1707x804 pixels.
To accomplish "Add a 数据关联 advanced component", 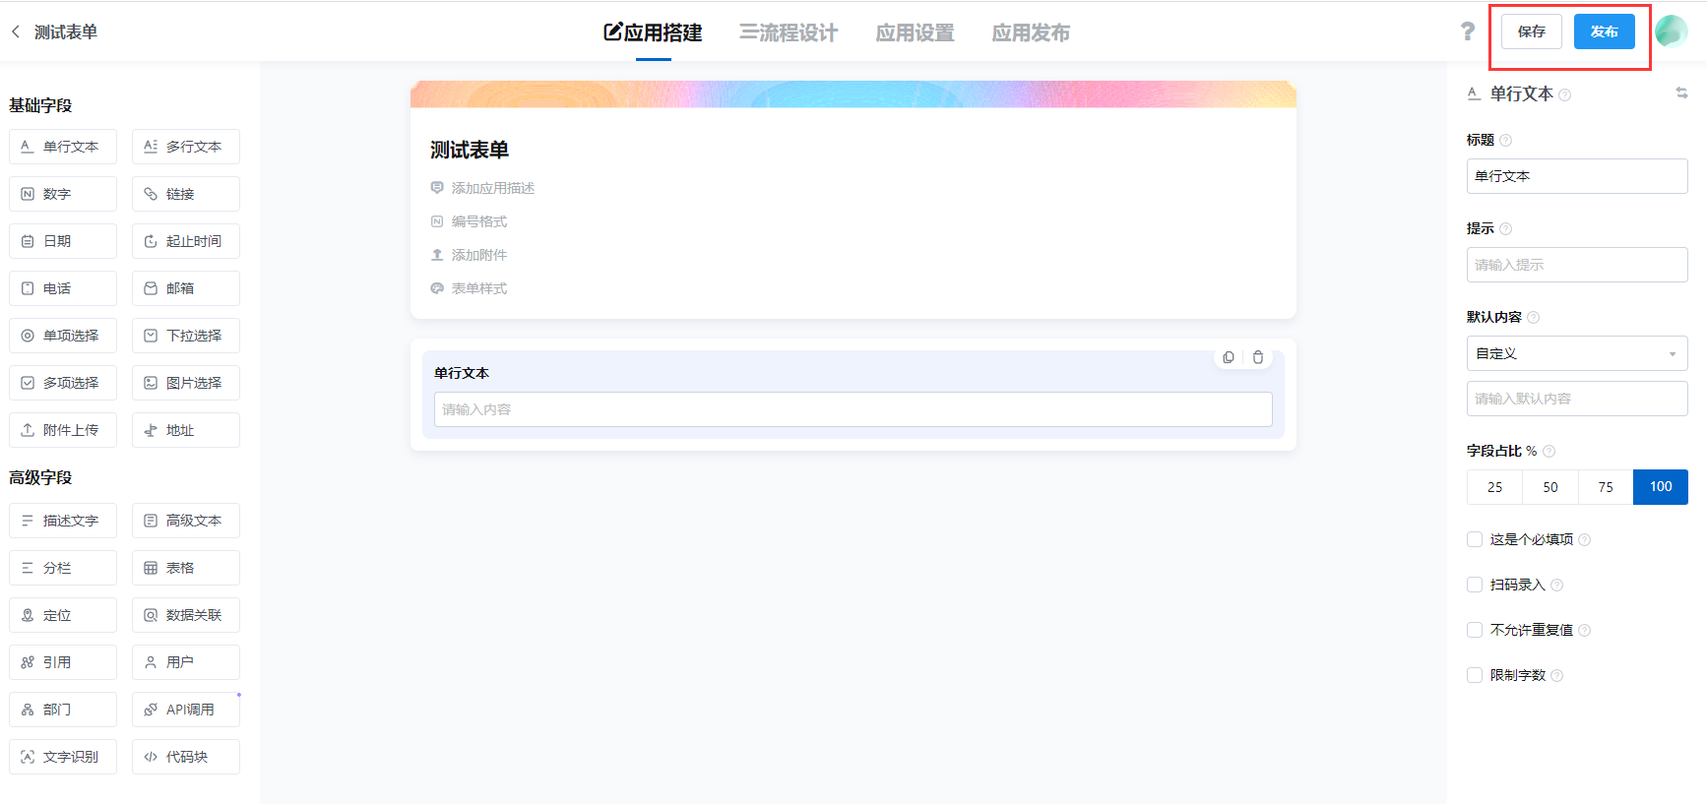I will 186,615.
